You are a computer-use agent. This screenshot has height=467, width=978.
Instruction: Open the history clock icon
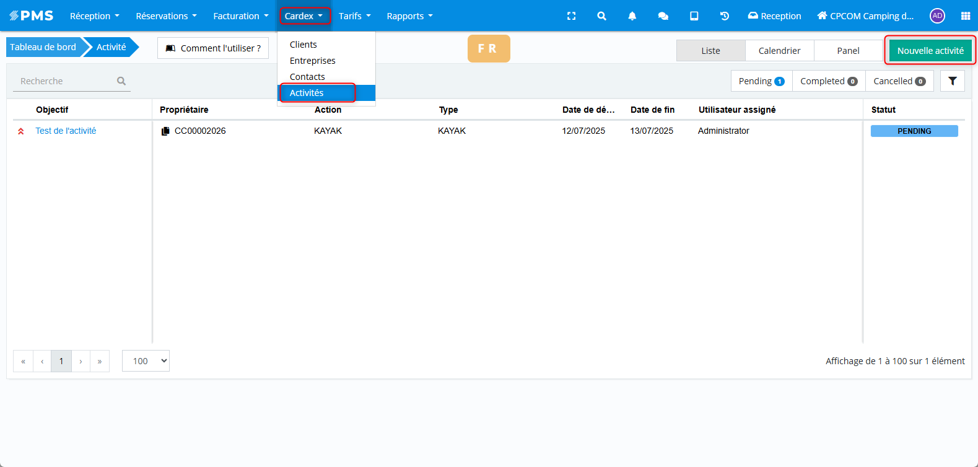pyautogui.click(x=724, y=16)
